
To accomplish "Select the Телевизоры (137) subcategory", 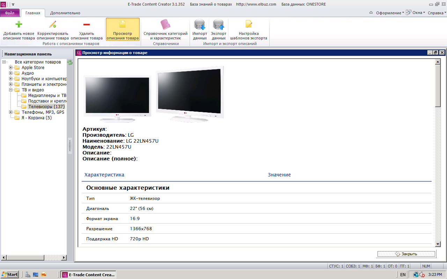I will point(46,107).
